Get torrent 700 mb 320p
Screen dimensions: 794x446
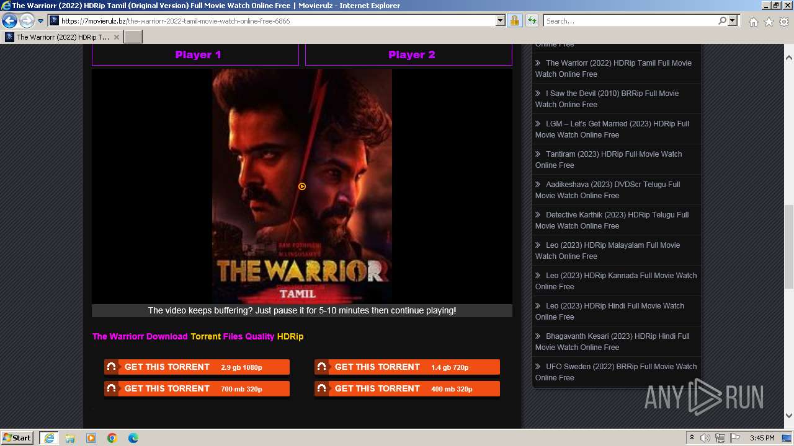[197, 388]
